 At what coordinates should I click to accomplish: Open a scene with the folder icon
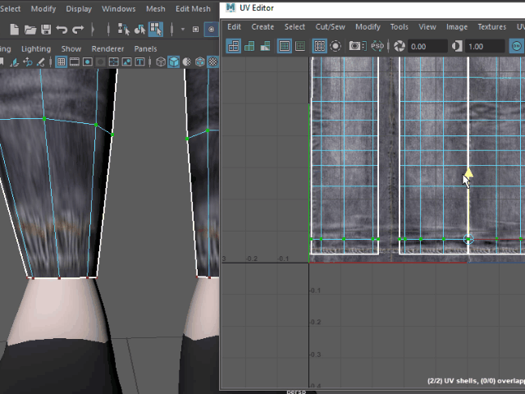[x=30, y=30]
